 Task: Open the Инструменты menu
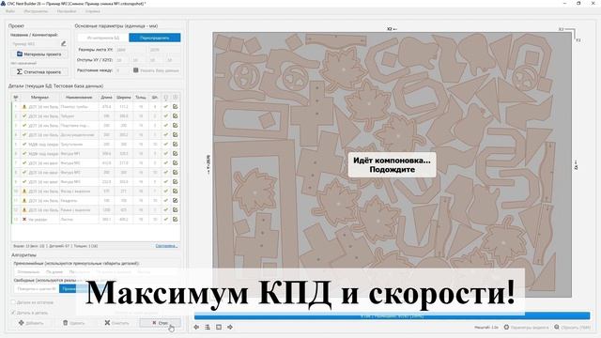(36, 11)
